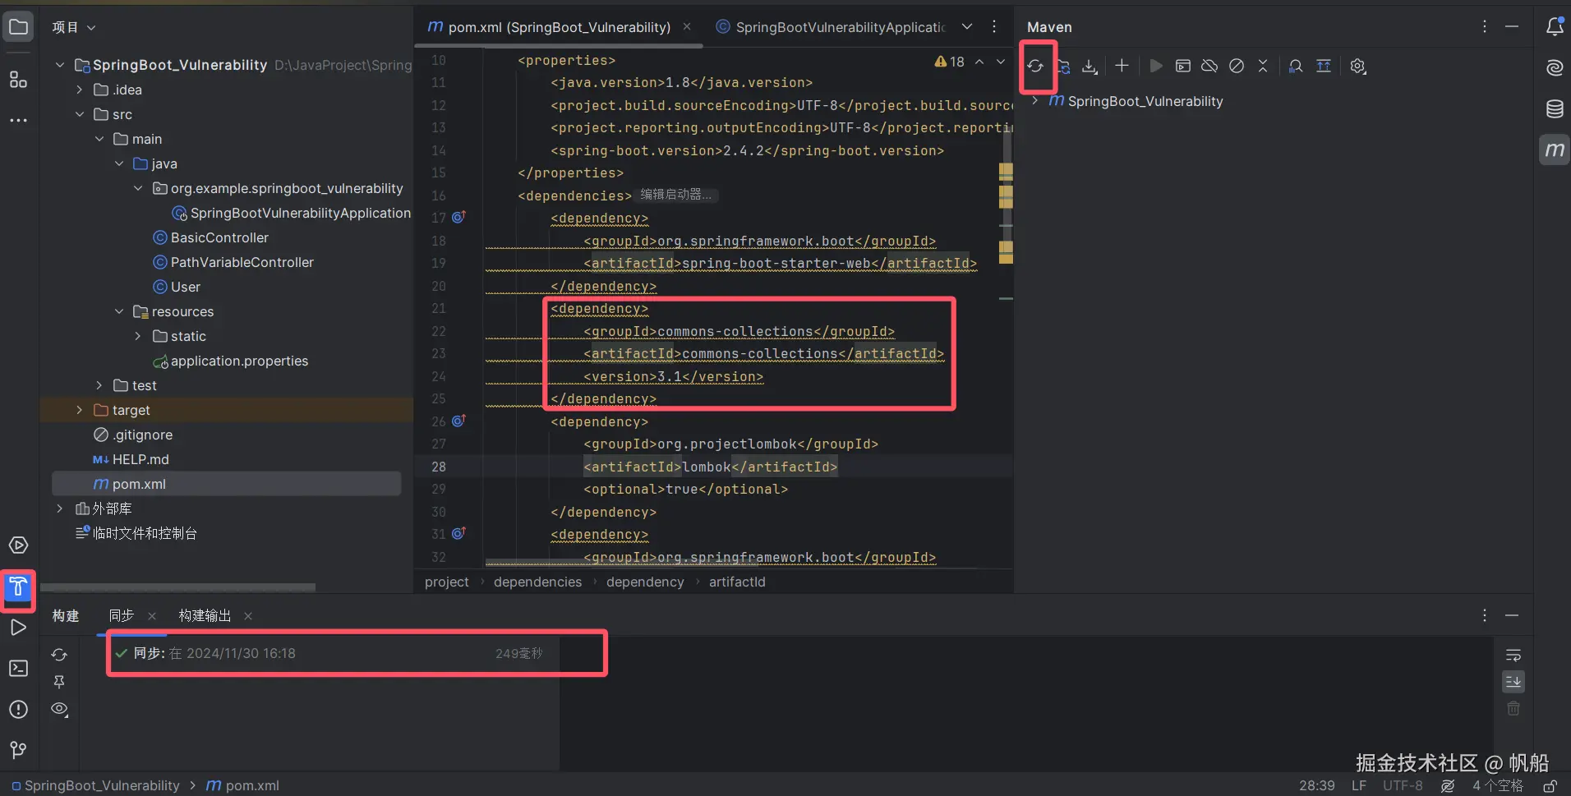This screenshot has height=796, width=1571.
Task: Click the eye view options icon in the build panel
Action: (59, 709)
